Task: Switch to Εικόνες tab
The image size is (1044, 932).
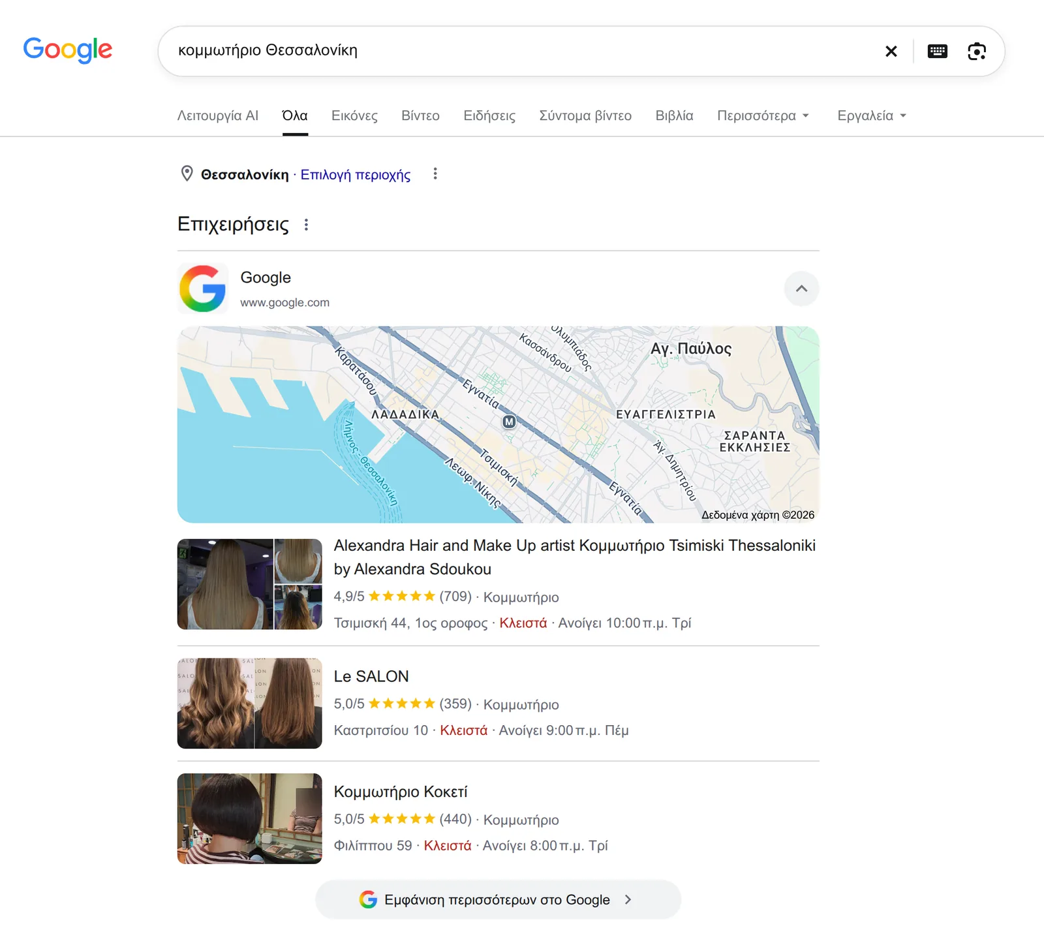Action: [x=354, y=116]
